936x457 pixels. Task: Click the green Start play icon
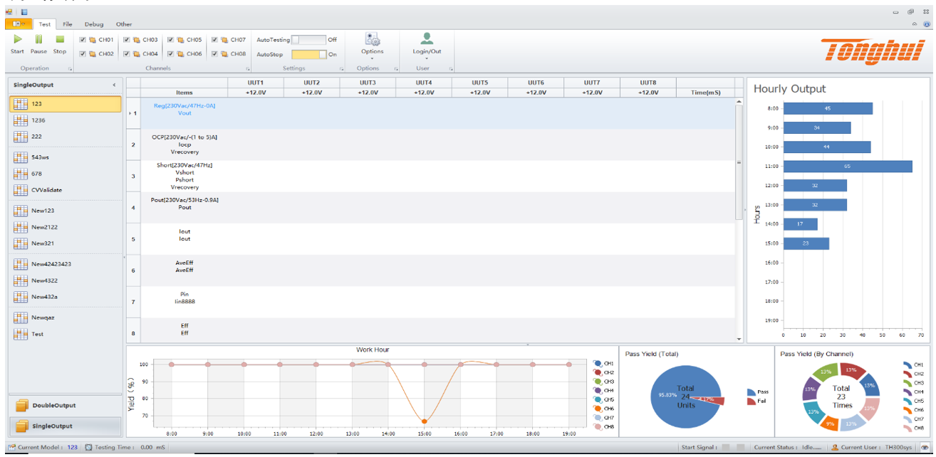pyautogui.click(x=17, y=40)
